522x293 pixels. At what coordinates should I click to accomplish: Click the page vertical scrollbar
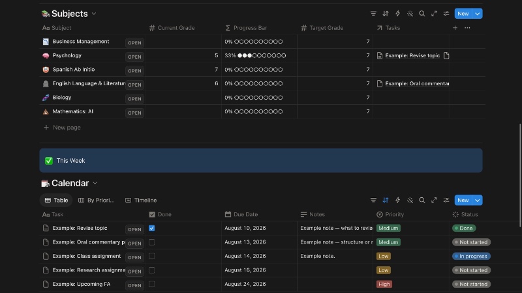tap(520, 175)
